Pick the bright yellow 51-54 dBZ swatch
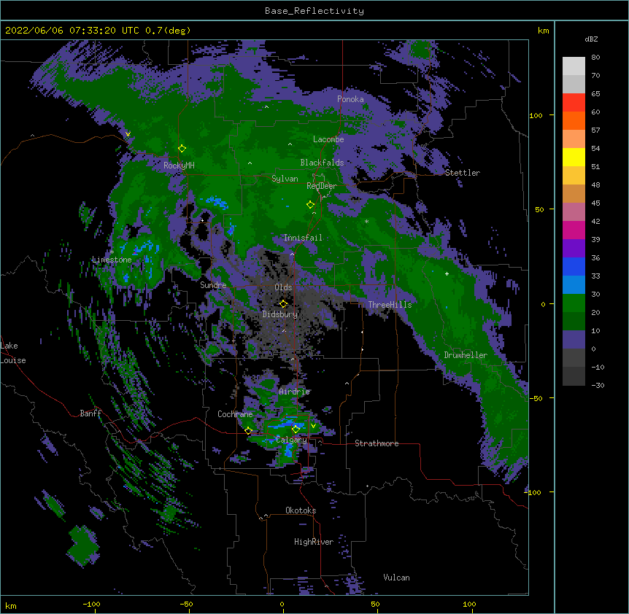 coord(574,157)
